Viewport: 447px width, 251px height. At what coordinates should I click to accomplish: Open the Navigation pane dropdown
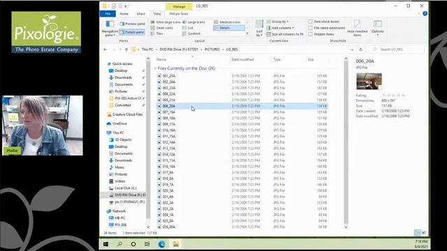(x=110, y=29)
